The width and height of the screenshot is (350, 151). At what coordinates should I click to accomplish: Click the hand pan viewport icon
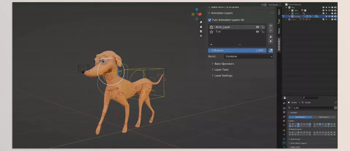[201, 27]
